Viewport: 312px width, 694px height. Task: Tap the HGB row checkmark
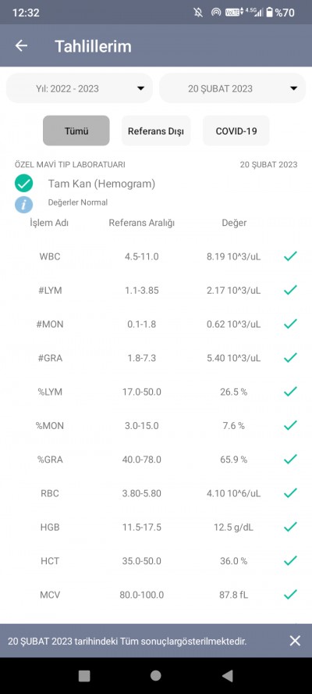[x=290, y=527]
